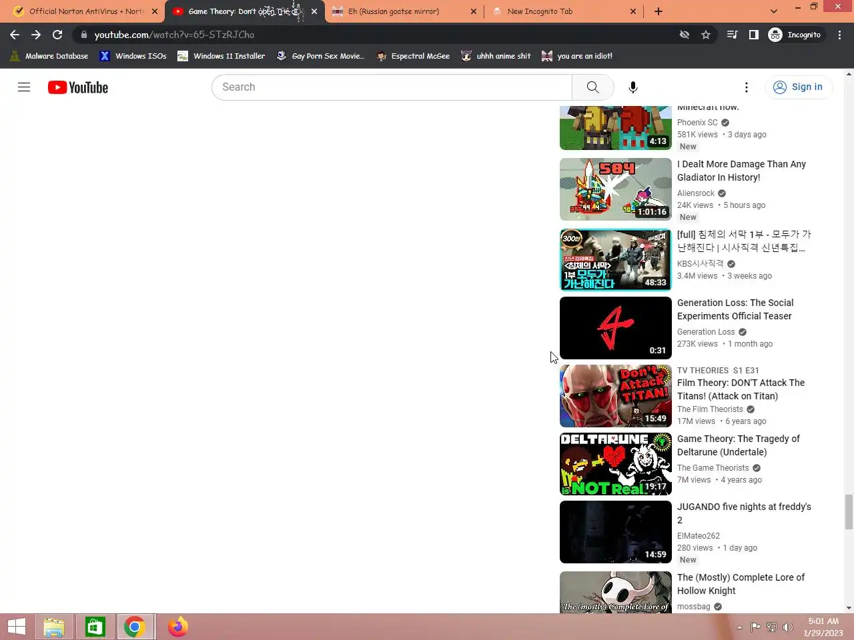
Task: Open the Incognito profile indicator
Action: [796, 35]
